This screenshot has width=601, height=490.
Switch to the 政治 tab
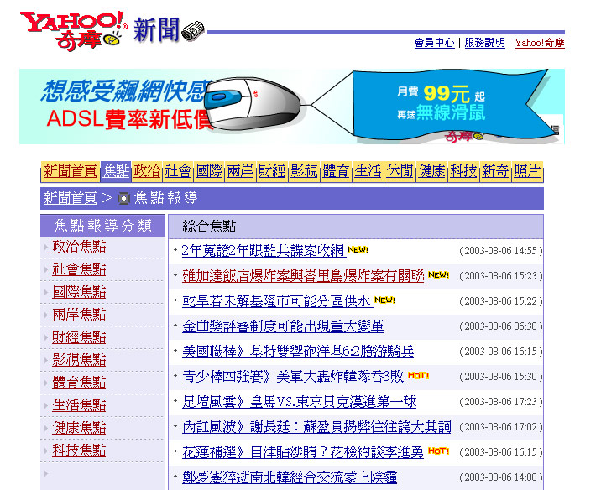147,171
